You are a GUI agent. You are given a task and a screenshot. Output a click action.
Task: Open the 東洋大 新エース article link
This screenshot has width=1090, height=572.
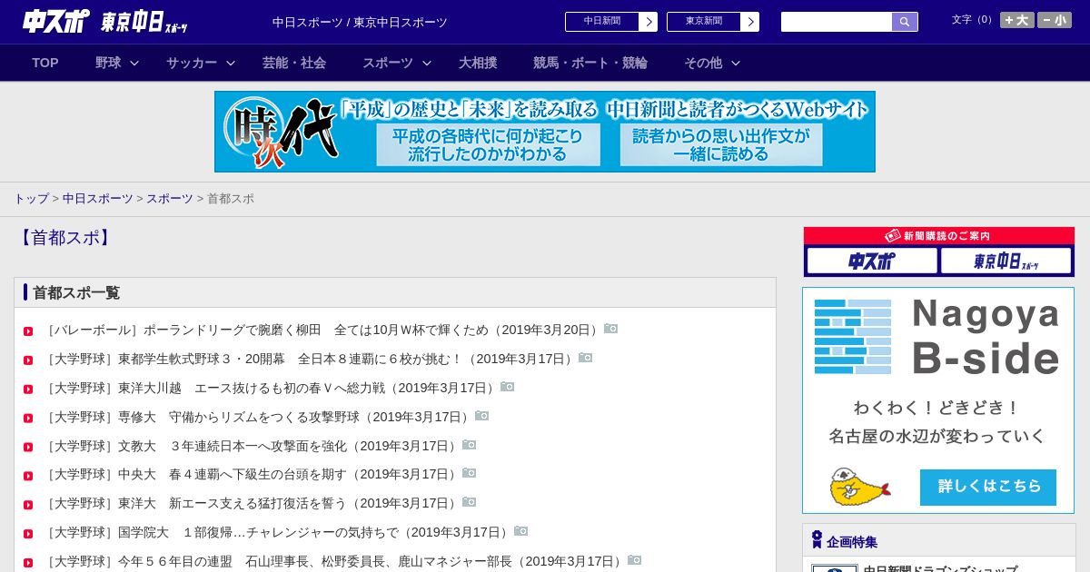click(253, 503)
